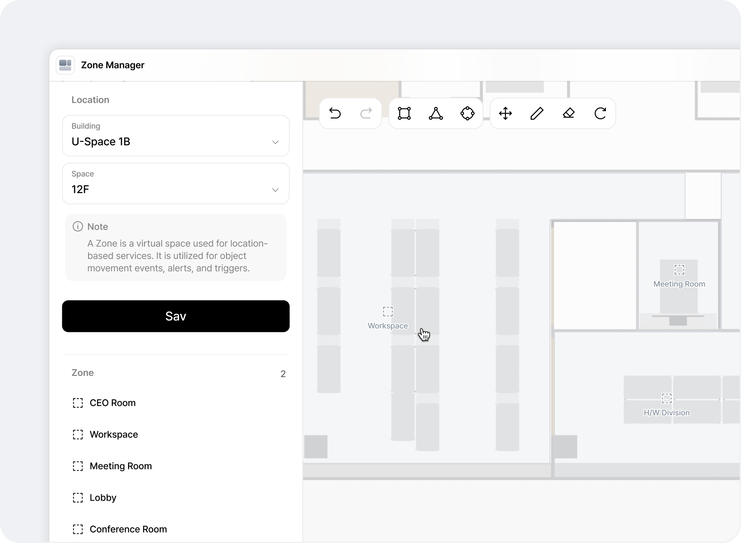Open the Building dropdown showing U-Space 1B

coord(176,136)
